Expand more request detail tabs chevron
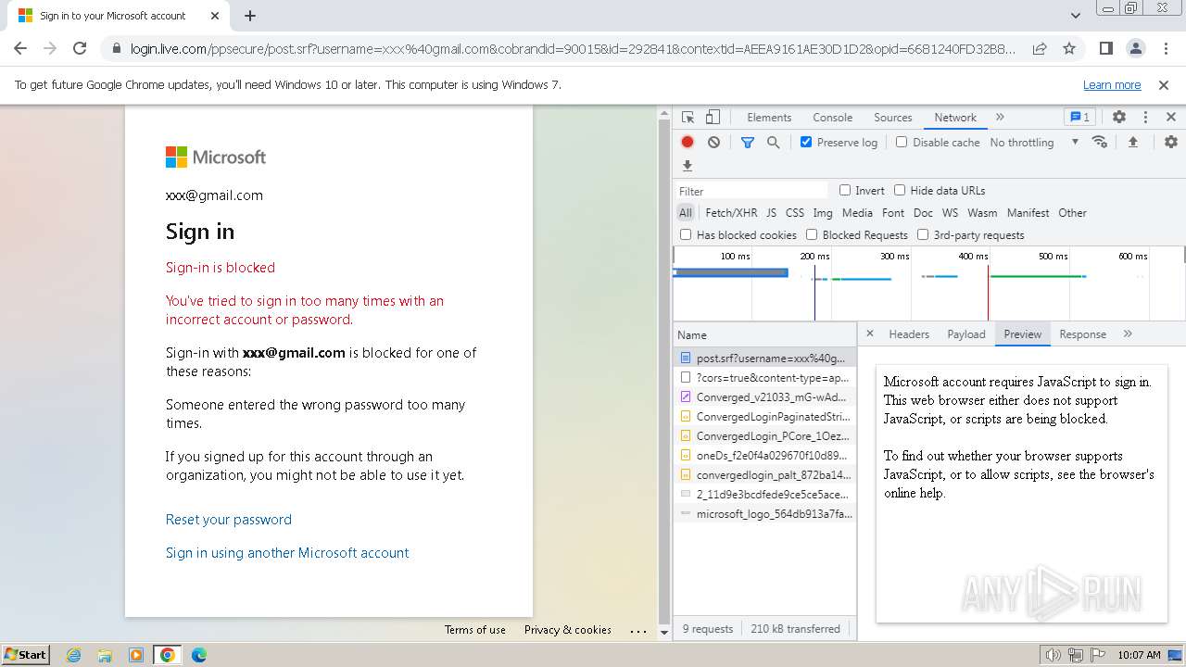 [1128, 333]
